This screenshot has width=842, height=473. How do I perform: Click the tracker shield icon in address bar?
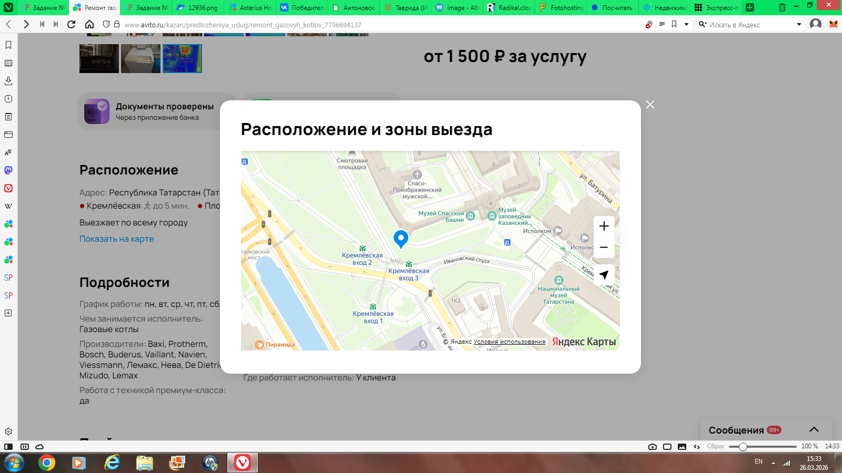[x=106, y=24]
